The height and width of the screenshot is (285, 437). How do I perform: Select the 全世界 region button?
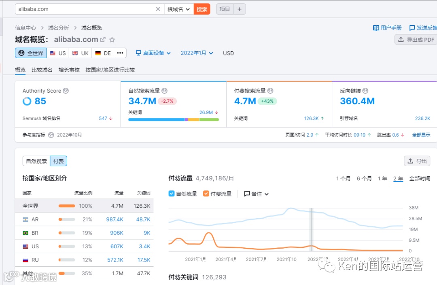click(x=31, y=53)
